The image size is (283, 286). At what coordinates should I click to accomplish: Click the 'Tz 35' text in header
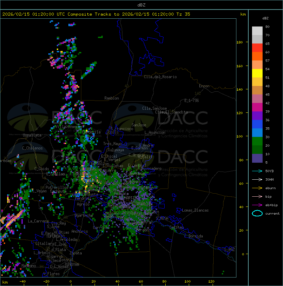click(183, 14)
